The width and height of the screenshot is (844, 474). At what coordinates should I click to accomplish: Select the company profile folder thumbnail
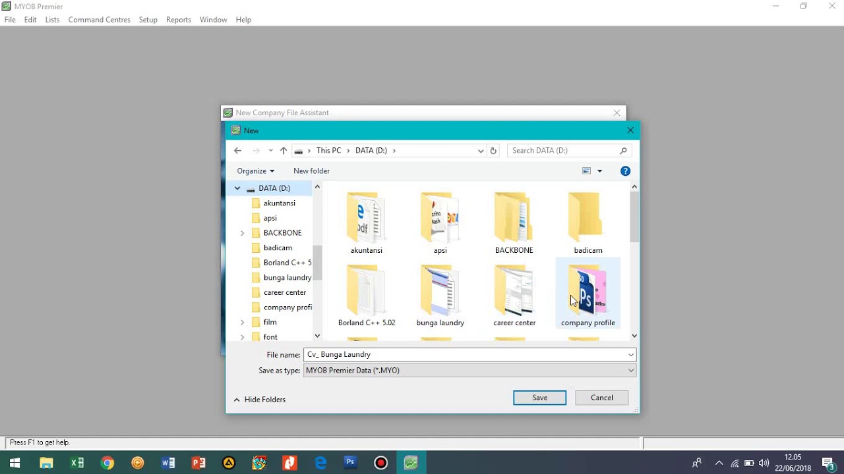pyautogui.click(x=588, y=295)
